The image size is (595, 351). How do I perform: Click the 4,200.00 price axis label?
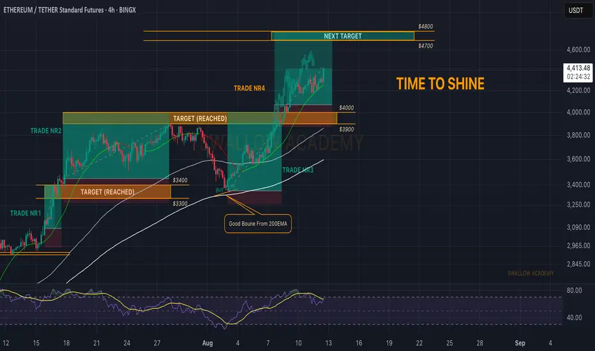click(578, 91)
